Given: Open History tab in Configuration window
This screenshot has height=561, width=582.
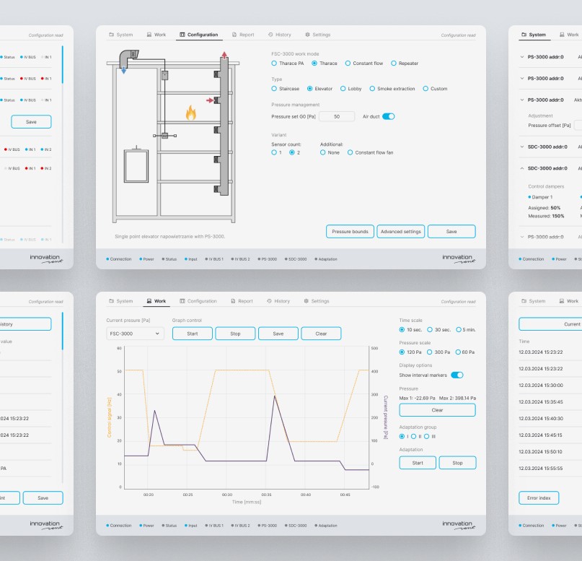Looking at the screenshot, I should coord(280,35).
